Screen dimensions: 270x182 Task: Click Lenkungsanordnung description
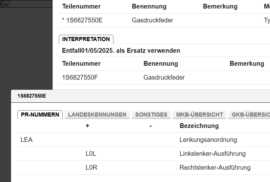(208, 140)
